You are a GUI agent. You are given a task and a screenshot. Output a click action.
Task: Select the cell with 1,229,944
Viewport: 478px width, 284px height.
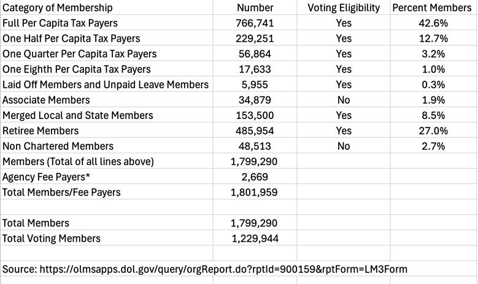tap(255, 238)
